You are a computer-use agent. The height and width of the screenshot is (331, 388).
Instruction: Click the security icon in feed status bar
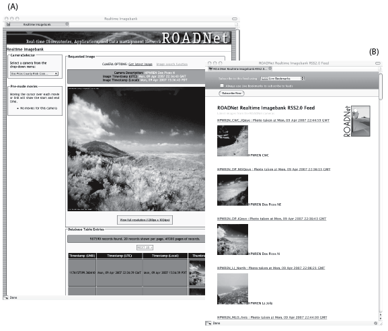(375, 323)
